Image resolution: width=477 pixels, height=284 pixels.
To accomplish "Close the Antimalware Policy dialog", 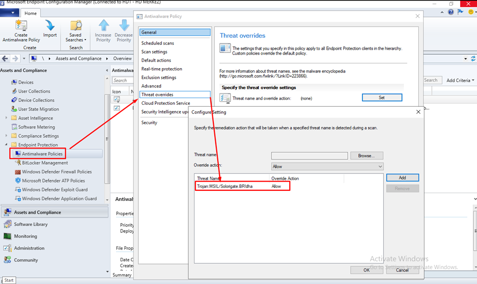I will 417,16.
